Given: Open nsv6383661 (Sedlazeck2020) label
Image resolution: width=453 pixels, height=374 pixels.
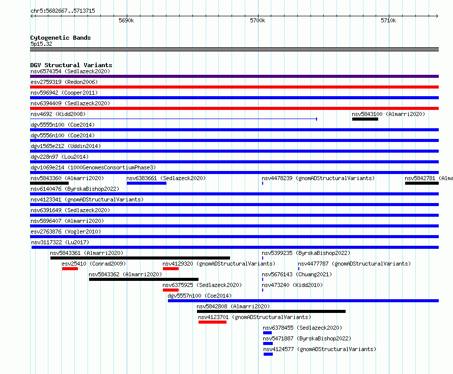Looking at the screenshot, I should pos(166,178).
